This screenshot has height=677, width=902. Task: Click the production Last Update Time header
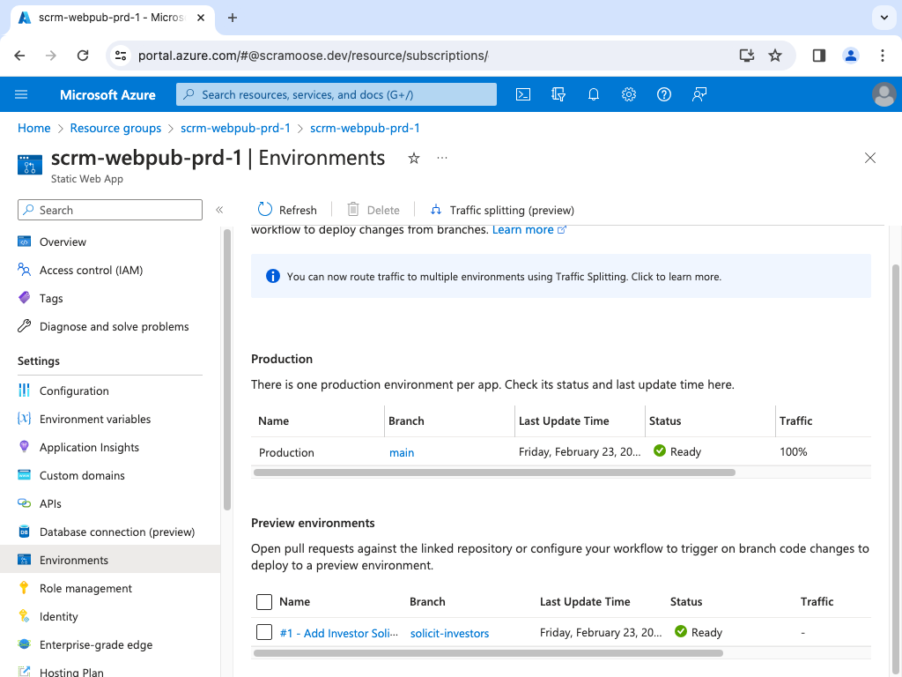564,420
